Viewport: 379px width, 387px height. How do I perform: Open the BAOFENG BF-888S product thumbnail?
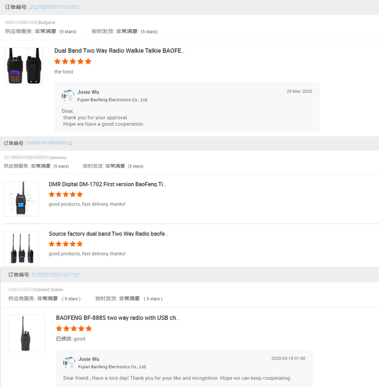click(27, 333)
